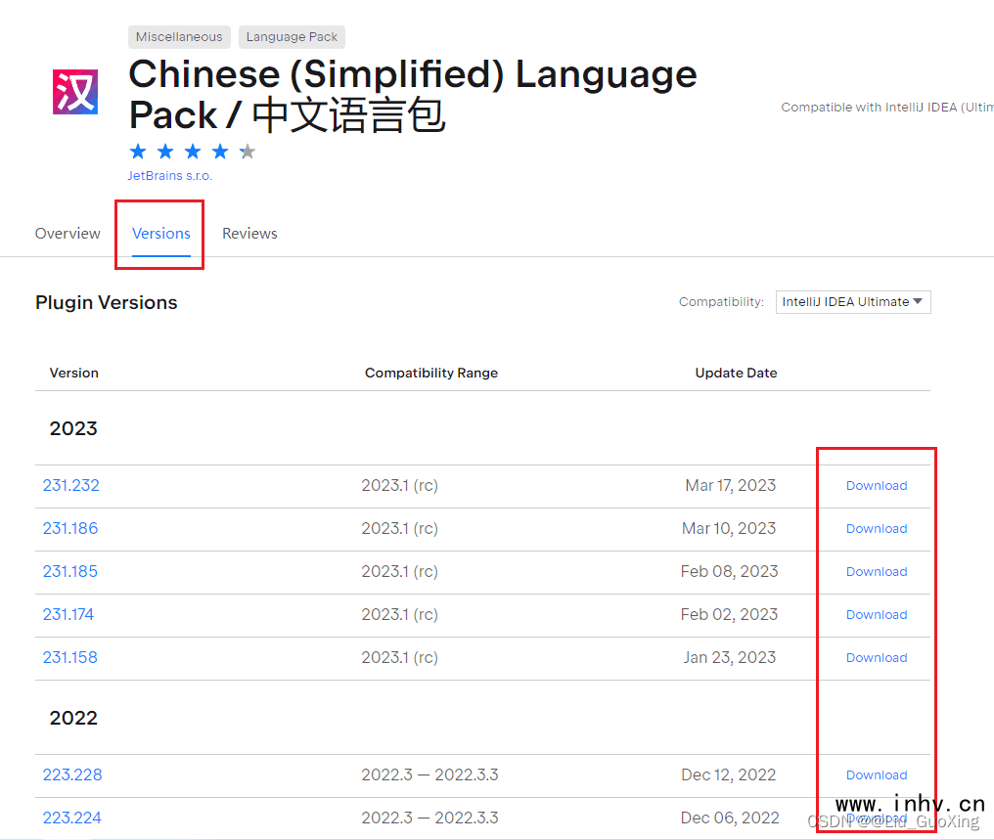Viewport: 994px width, 840px height.
Task: Download version 231.158 from Jan 23, 2023
Action: (877, 657)
